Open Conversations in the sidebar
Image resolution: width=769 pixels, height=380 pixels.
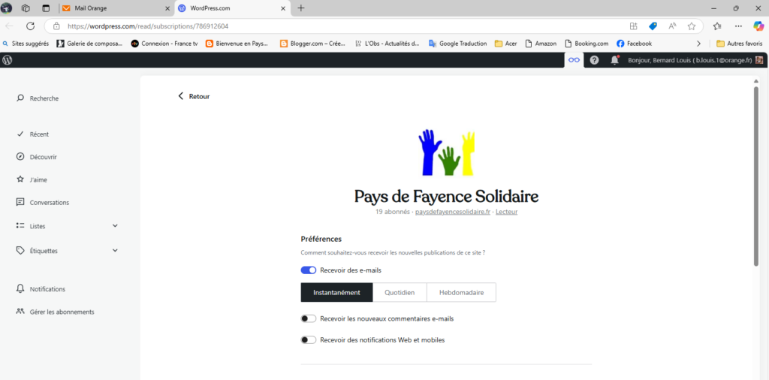[49, 203]
